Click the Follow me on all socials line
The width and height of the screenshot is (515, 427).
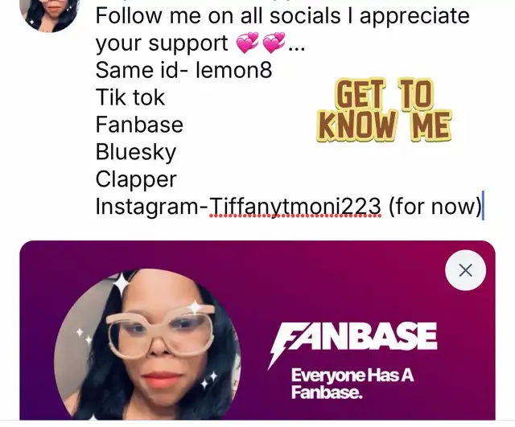[x=282, y=15]
